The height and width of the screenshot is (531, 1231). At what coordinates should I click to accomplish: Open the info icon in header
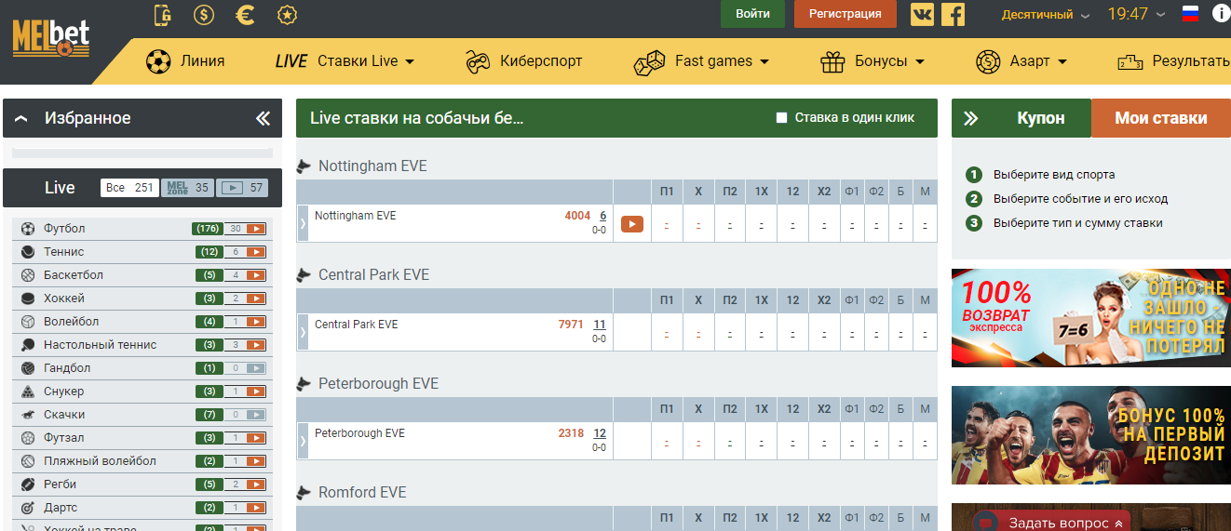point(1221,13)
